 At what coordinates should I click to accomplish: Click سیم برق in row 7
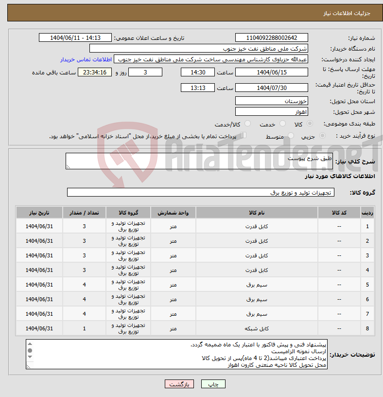(257, 314)
